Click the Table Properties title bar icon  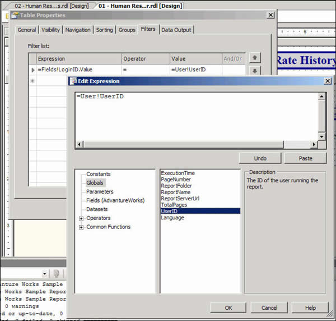pyautogui.click(x=15, y=15)
